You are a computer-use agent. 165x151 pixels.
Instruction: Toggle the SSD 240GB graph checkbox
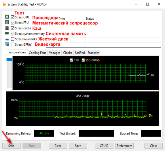[83, 60]
